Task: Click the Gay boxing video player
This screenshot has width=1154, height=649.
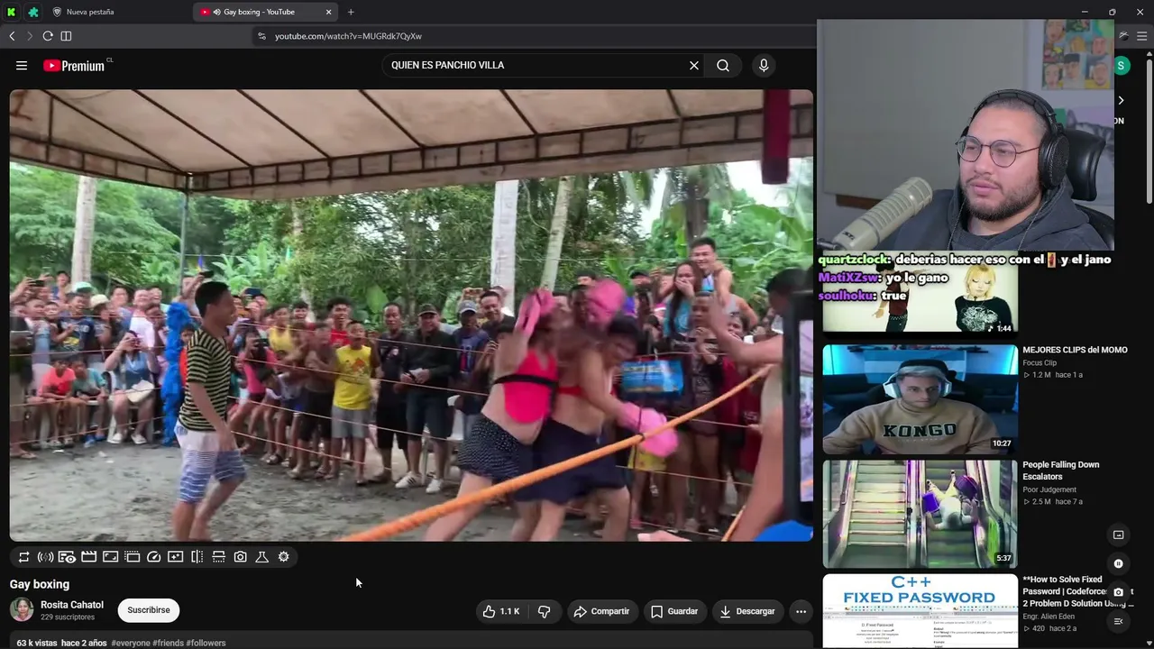Action: 411,315
